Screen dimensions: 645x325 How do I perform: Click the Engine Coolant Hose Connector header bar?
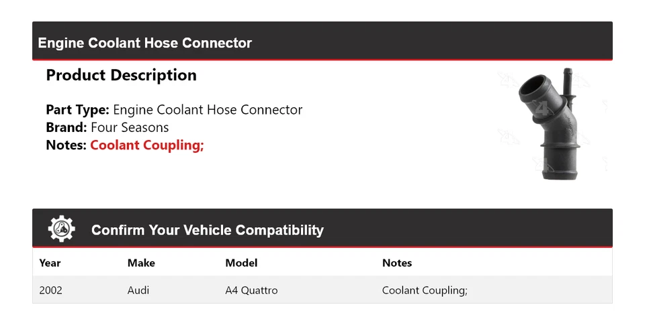pos(322,41)
